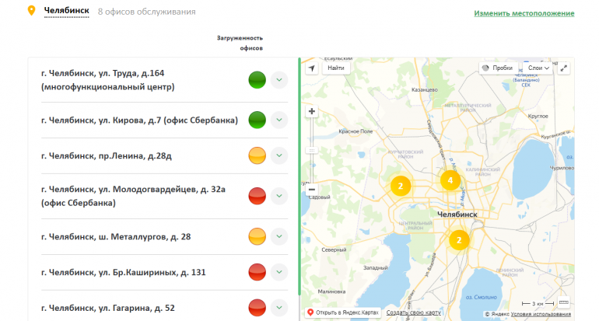Open the map in Яндекс.Картах

[342, 312]
